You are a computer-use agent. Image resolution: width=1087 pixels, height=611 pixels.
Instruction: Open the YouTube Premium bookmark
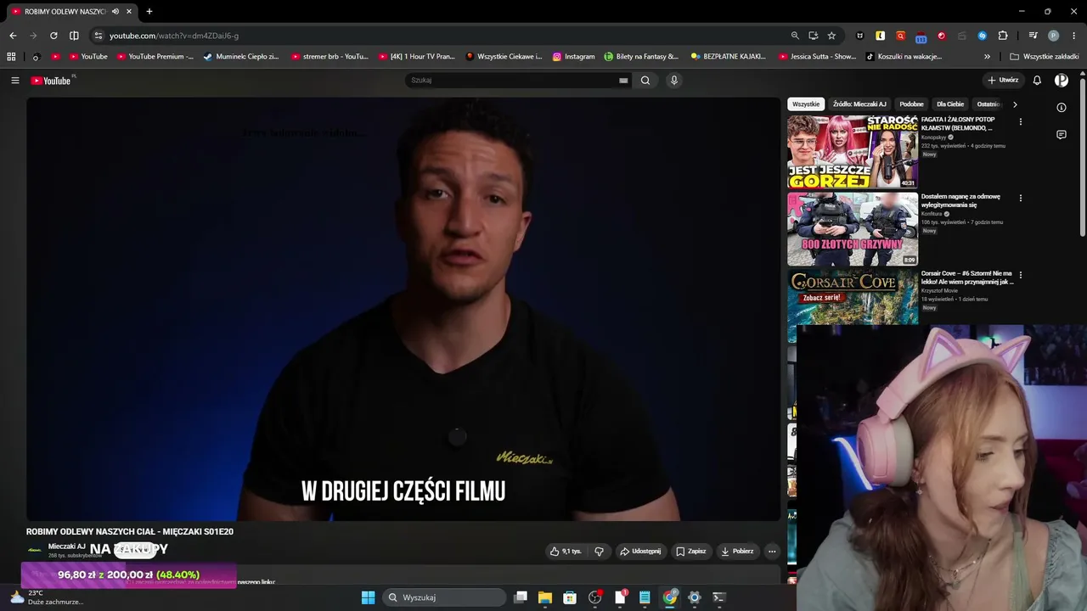(x=155, y=57)
